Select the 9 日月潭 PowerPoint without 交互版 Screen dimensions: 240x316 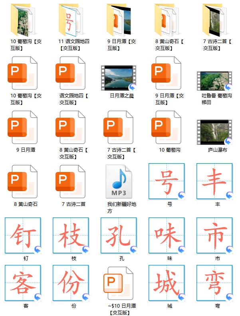coord(22,128)
